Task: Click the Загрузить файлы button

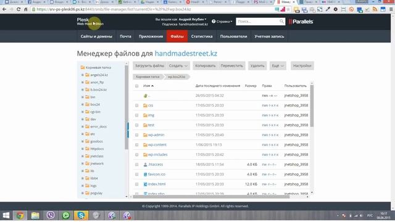Action: [149, 66]
